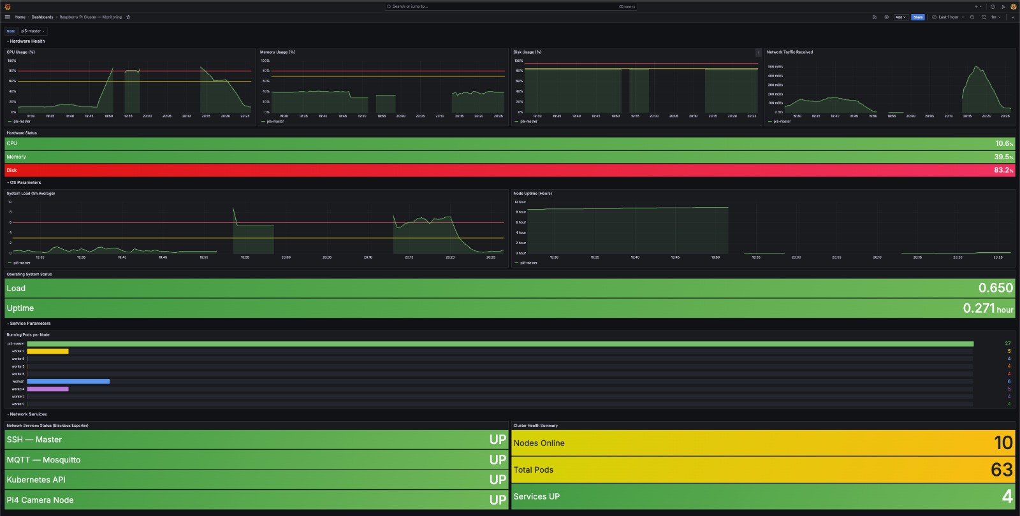Screen dimensions: 1020x516
Task: Click the Services UP 4 tile
Action: tap(764, 497)
